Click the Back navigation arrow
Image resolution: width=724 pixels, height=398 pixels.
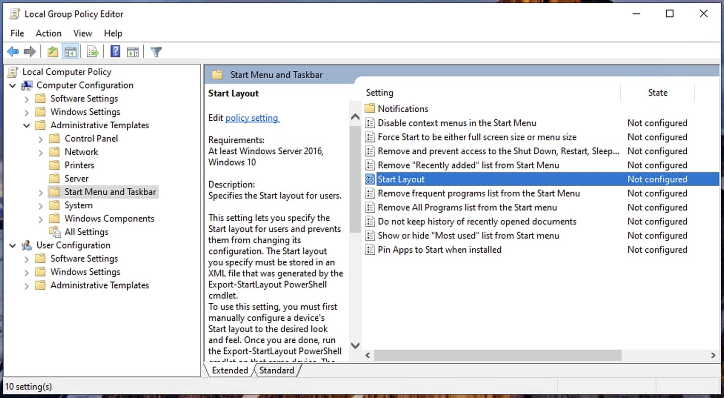pos(13,51)
